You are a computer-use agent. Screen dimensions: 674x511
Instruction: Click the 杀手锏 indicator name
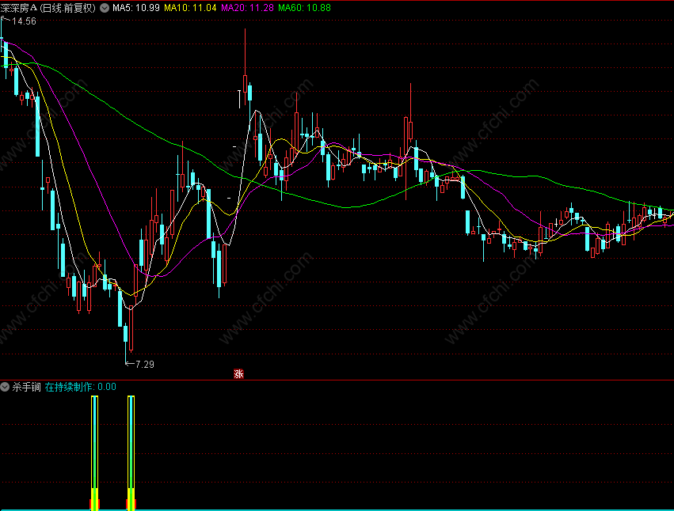(26, 387)
